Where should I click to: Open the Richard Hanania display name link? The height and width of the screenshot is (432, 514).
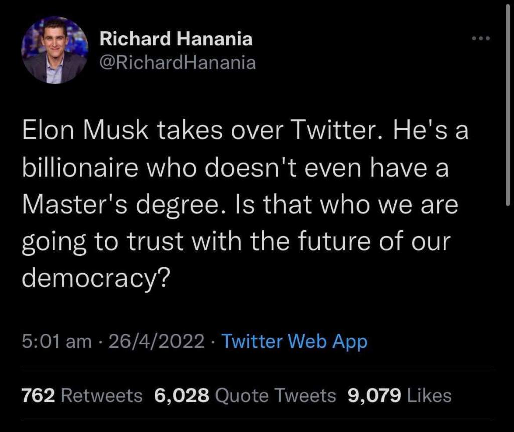(176, 39)
